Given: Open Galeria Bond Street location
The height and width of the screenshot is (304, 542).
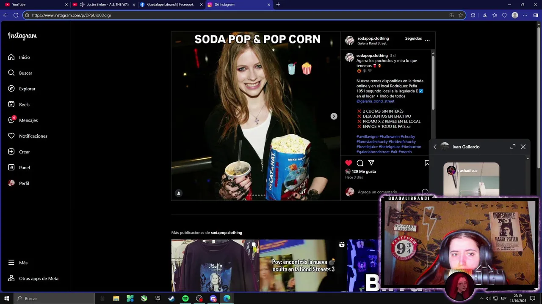Looking at the screenshot, I should [x=372, y=43].
